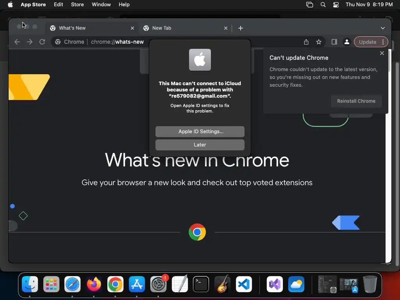
Task: Open the minimized App Store window thumbnail
Action: 349,285
